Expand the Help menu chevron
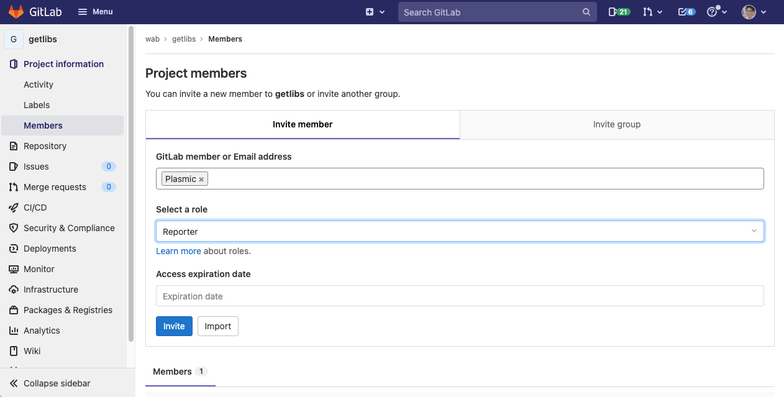The width and height of the screenshot is (784, 397). point(724,12)
